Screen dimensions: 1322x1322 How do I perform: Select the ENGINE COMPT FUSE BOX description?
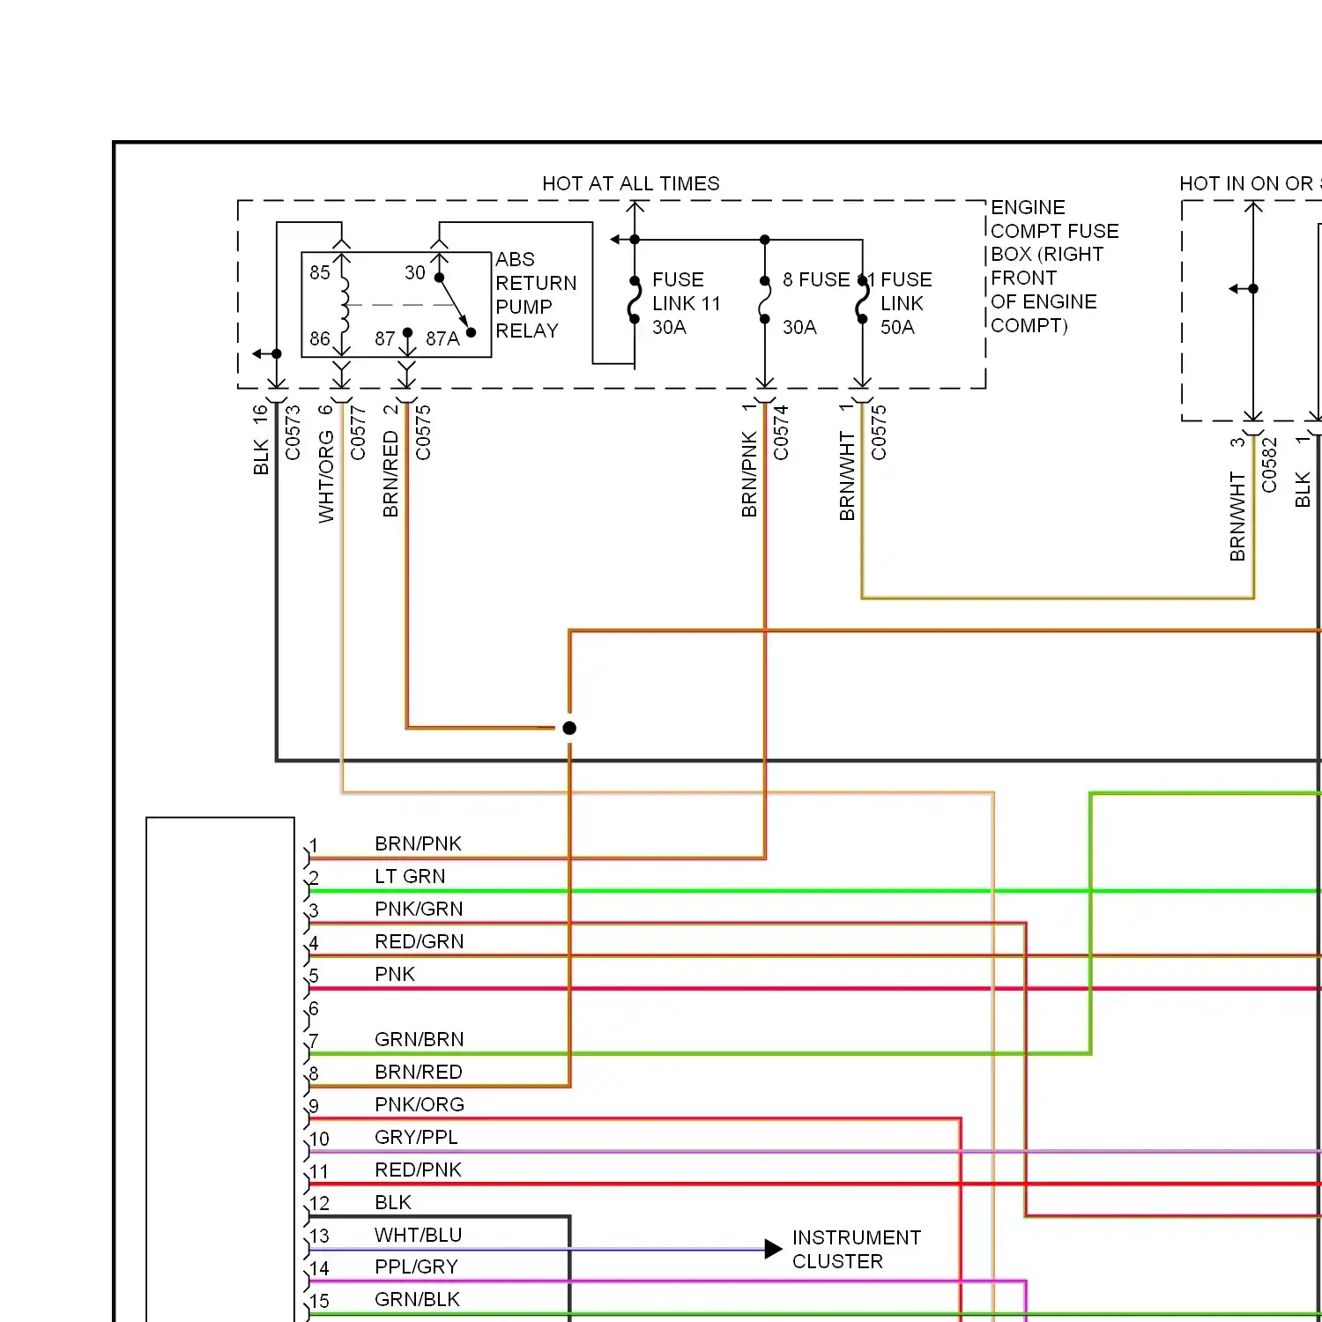pos(1054,266)
